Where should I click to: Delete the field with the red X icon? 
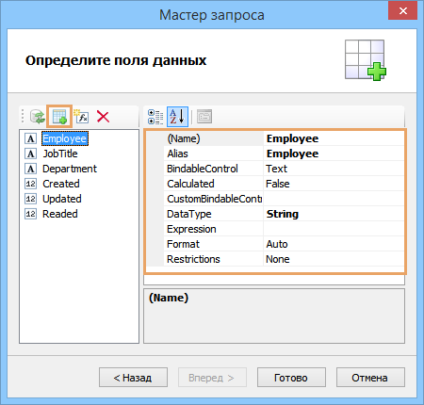coord(103,117)
